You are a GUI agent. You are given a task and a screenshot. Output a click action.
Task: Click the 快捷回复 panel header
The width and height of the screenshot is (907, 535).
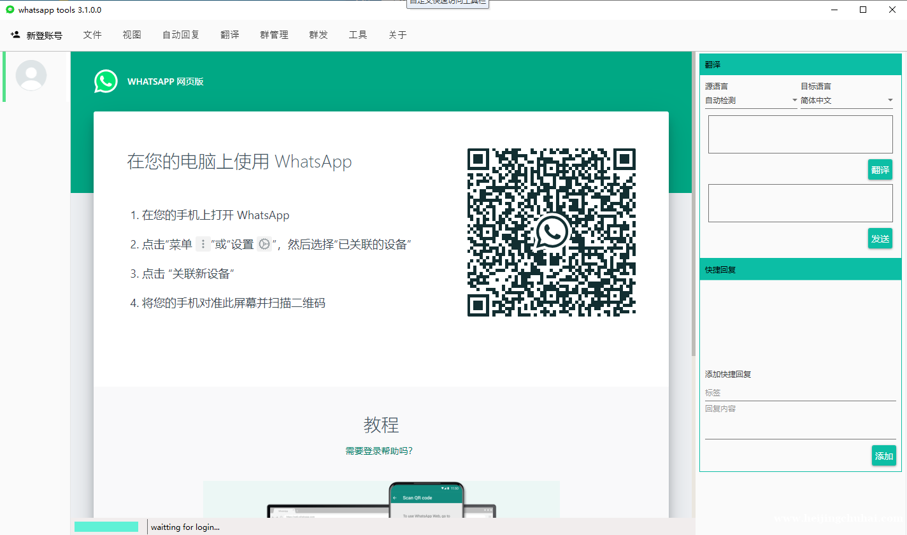[x=801, y=269]
